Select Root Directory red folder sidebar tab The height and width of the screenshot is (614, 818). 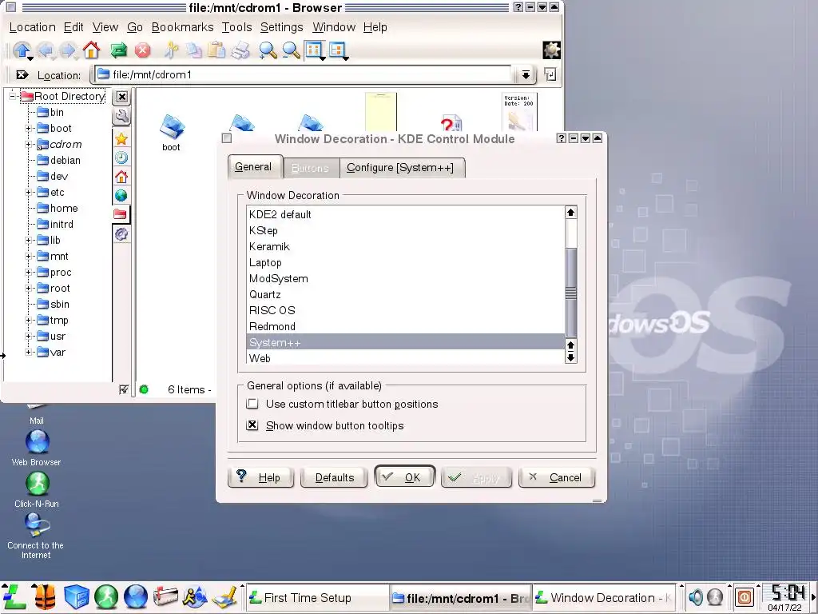click(x=121, y=214)
